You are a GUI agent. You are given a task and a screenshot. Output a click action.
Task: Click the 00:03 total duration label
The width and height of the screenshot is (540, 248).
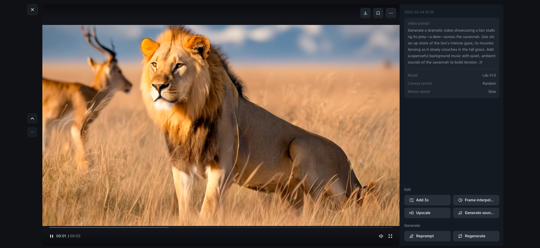tap(75, 236)
